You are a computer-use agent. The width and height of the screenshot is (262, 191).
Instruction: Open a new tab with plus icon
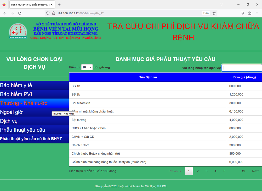coord(59,5)
